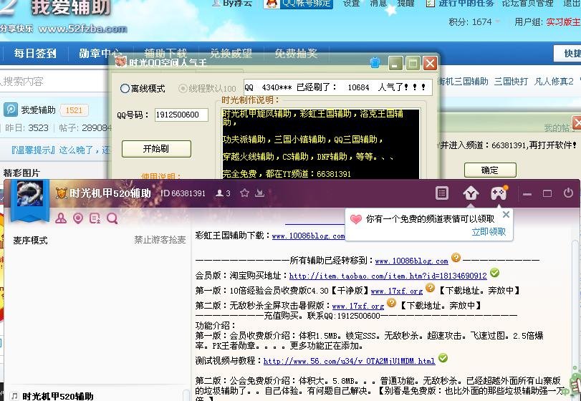Image resolution: width=581 pixels, height=401 pixels.
Task: Click the QQ号码 input field
Action: click(x=181, y=115)
